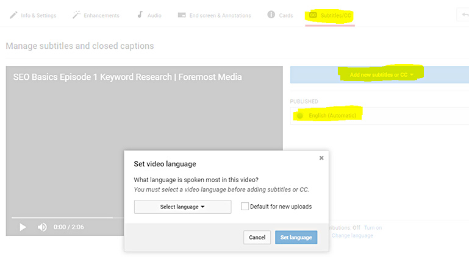Click the Turn on contributions link

373,228
